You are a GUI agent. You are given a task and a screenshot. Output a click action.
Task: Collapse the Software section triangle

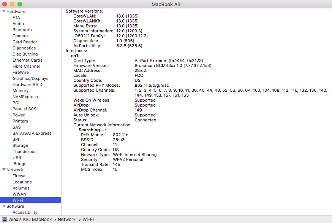point(4,206)
